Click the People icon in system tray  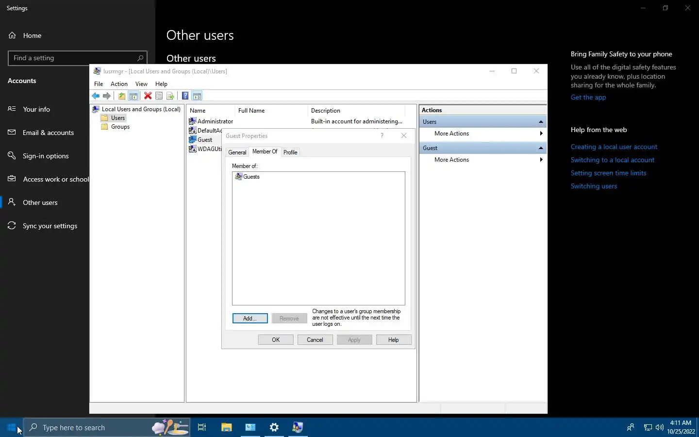(630, 428)
